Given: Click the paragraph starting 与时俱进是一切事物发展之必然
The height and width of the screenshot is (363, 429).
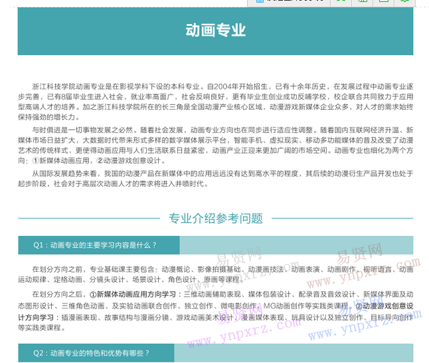Looking at the screenshot, I should [x=216, y=145].
